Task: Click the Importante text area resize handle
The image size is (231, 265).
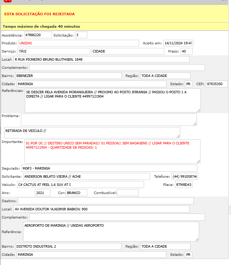Action: click(198, 161)
